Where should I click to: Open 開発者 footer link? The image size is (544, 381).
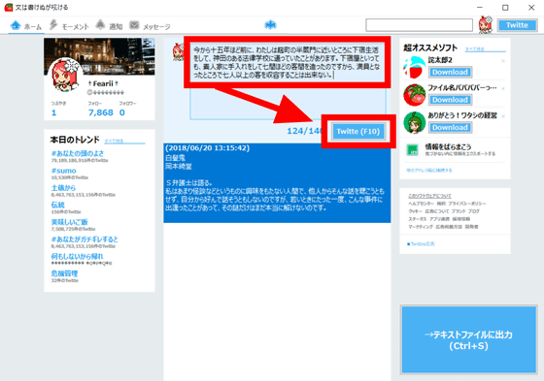click(471, 227)
